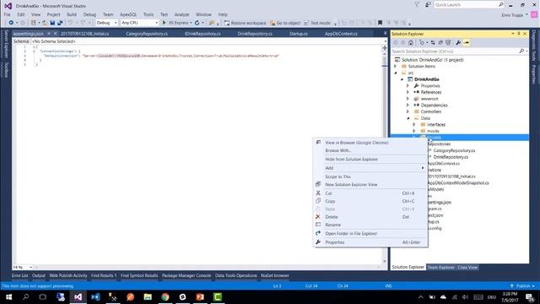This screenshot has height=304, width=540.
Task: Click the Go to object button
Action: click(285, 23)
